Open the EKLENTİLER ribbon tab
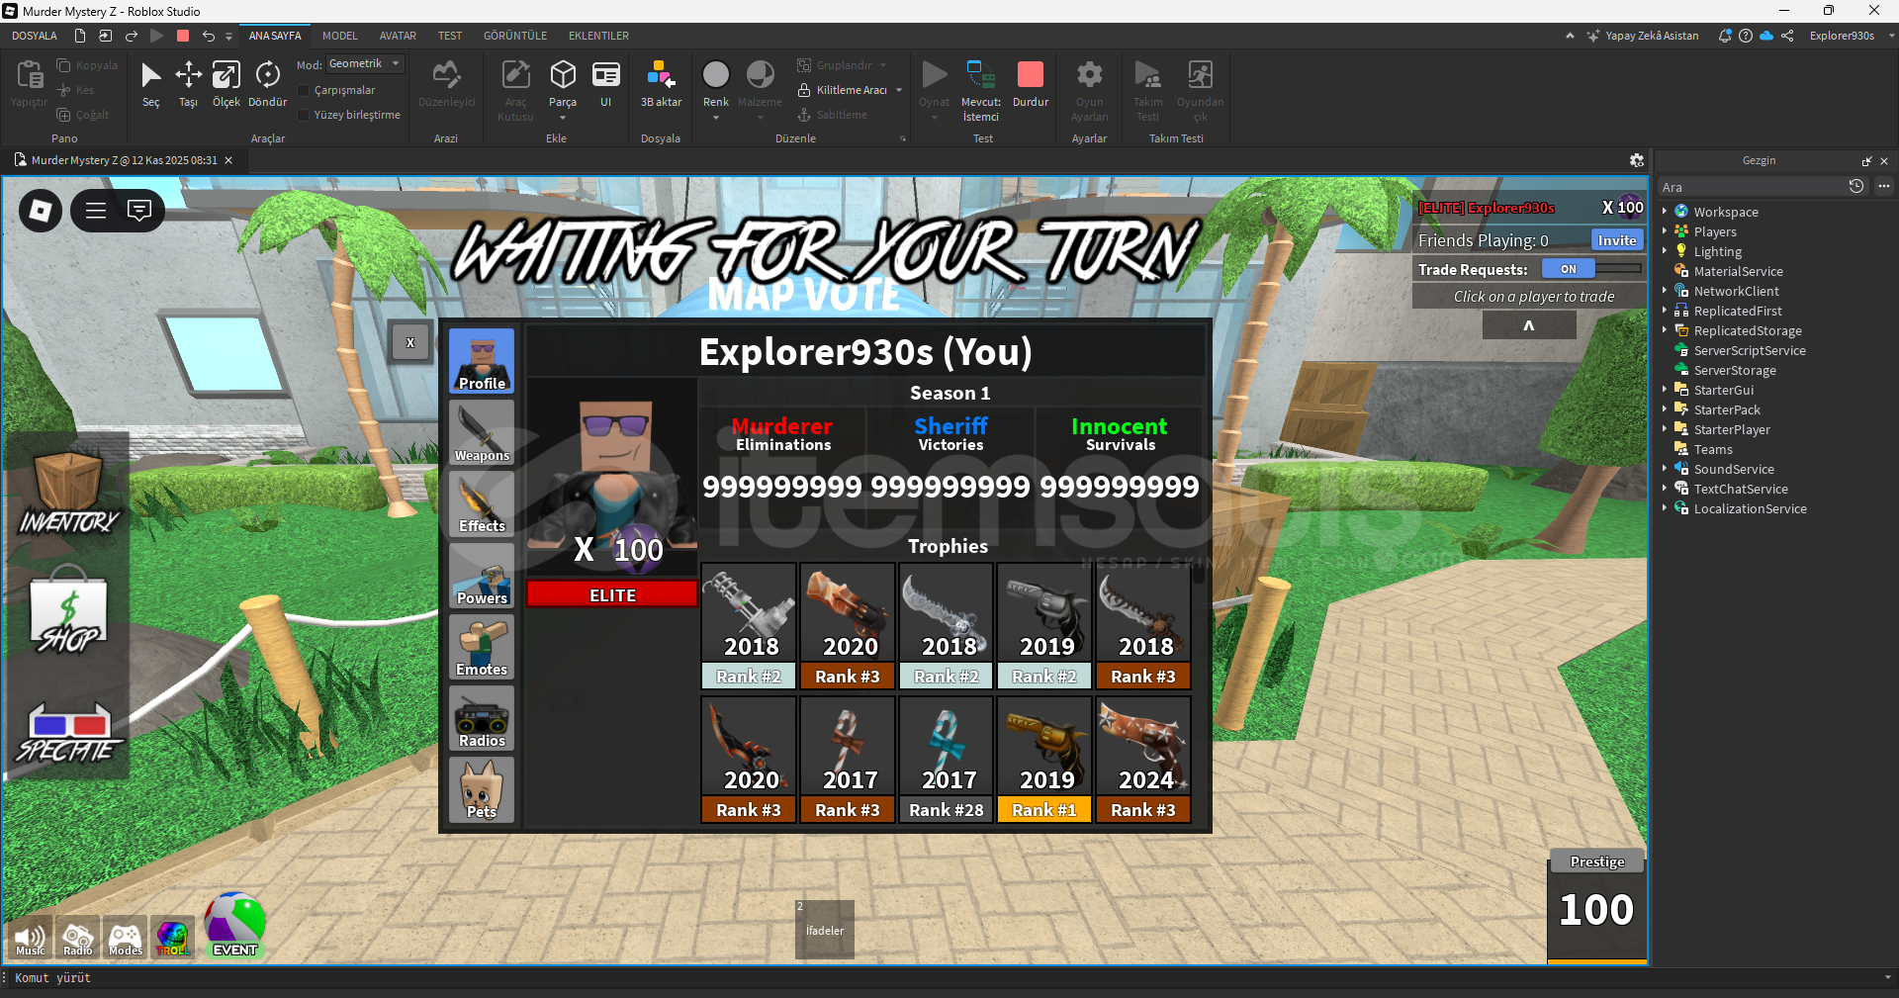This screenshot has height=998, width=1899. pyautogui.click(x=598, y=36)
